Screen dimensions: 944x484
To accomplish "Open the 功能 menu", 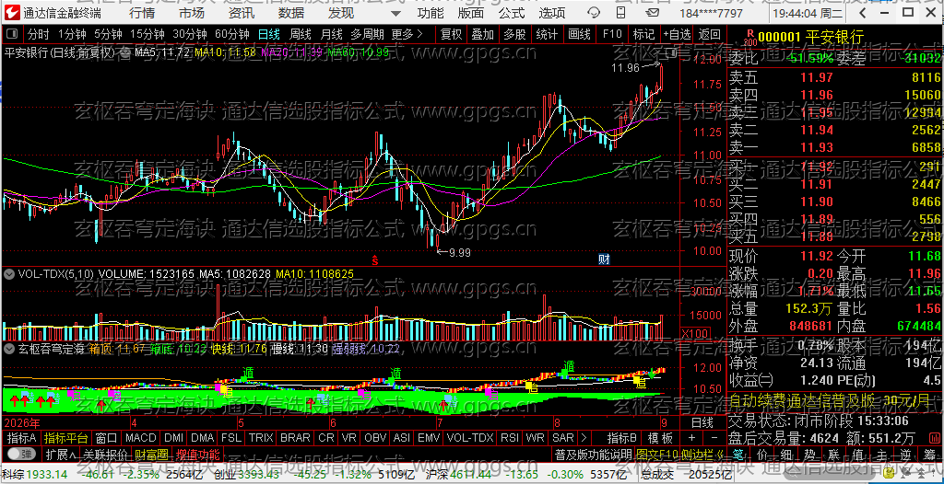I will [431, 13].
